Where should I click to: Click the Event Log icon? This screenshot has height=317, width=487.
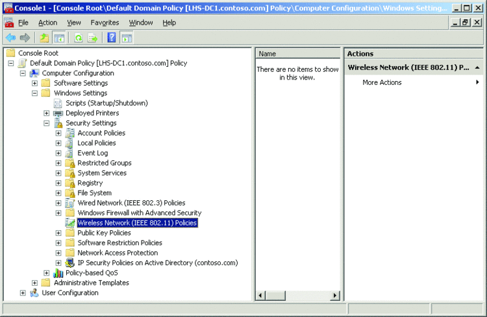tap(69, 153)
